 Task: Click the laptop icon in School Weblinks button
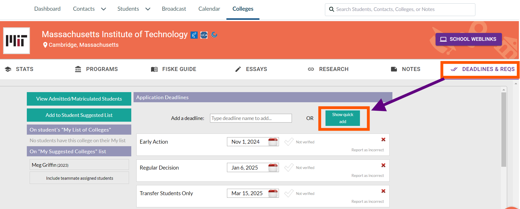pyautogui.click(x=443, y=39)
